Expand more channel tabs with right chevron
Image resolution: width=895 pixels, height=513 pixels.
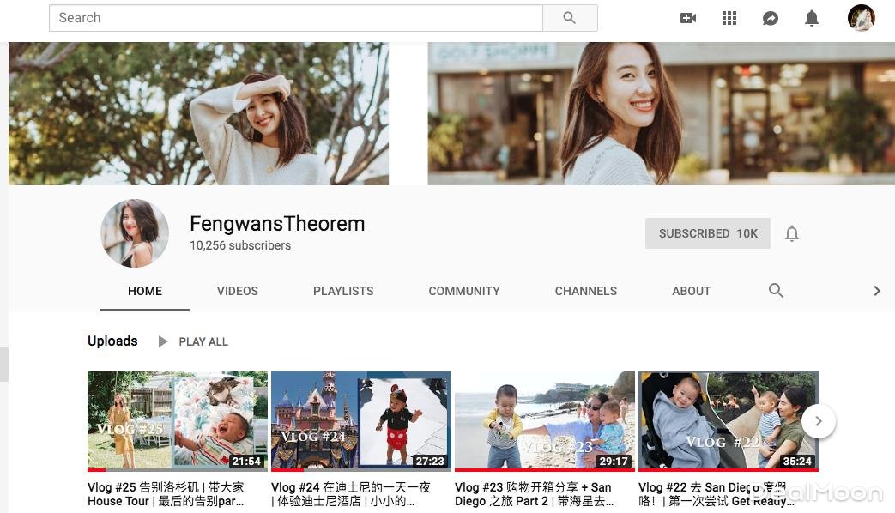click(876, 291)
